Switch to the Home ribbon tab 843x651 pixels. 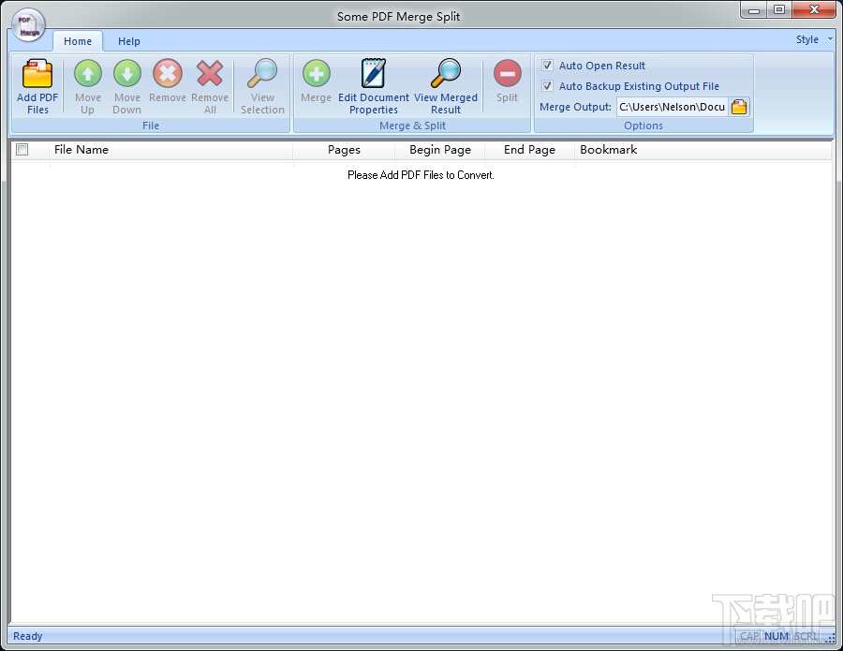click(x=78, y=41)
